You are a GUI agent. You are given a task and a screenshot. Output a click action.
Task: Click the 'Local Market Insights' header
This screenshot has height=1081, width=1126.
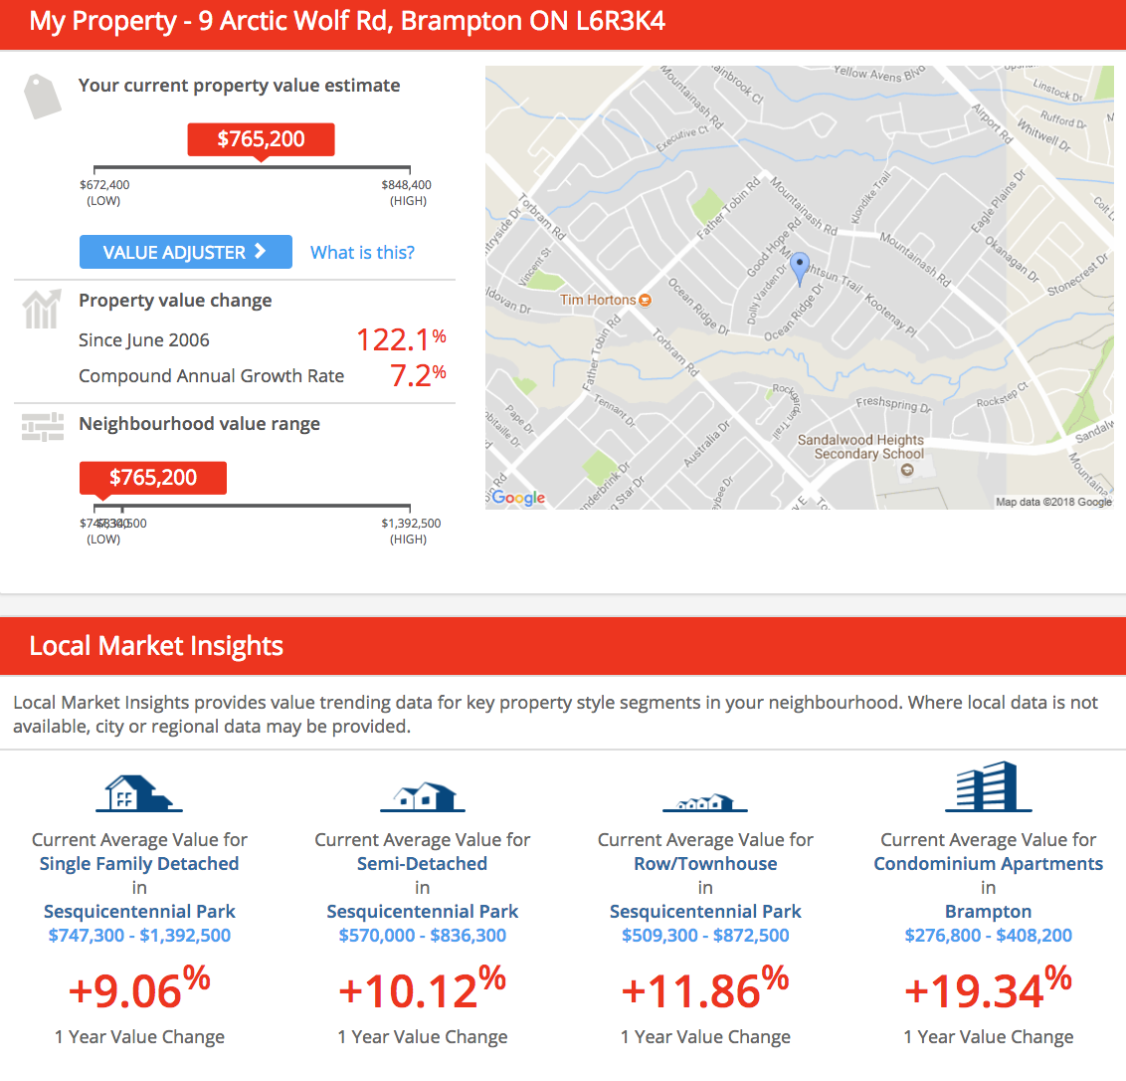156,645
